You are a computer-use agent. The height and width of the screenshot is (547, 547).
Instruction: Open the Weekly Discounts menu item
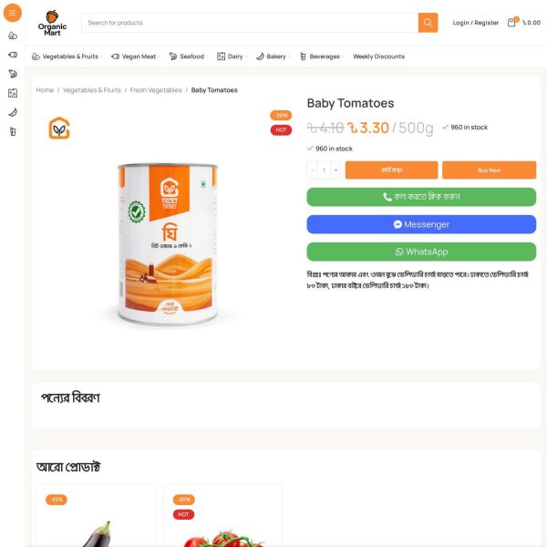(379, 57)
